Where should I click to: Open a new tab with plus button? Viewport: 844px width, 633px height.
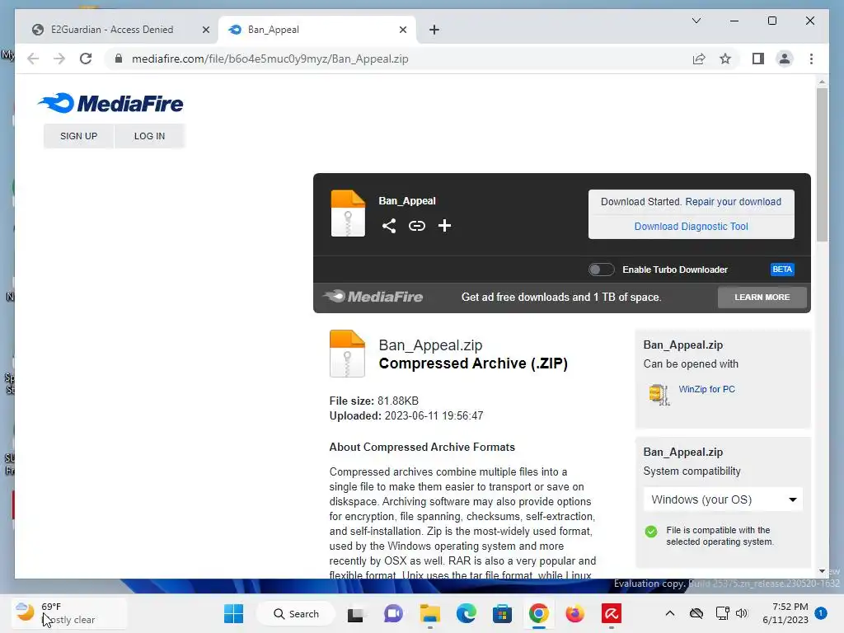click(x=434, y=30)
